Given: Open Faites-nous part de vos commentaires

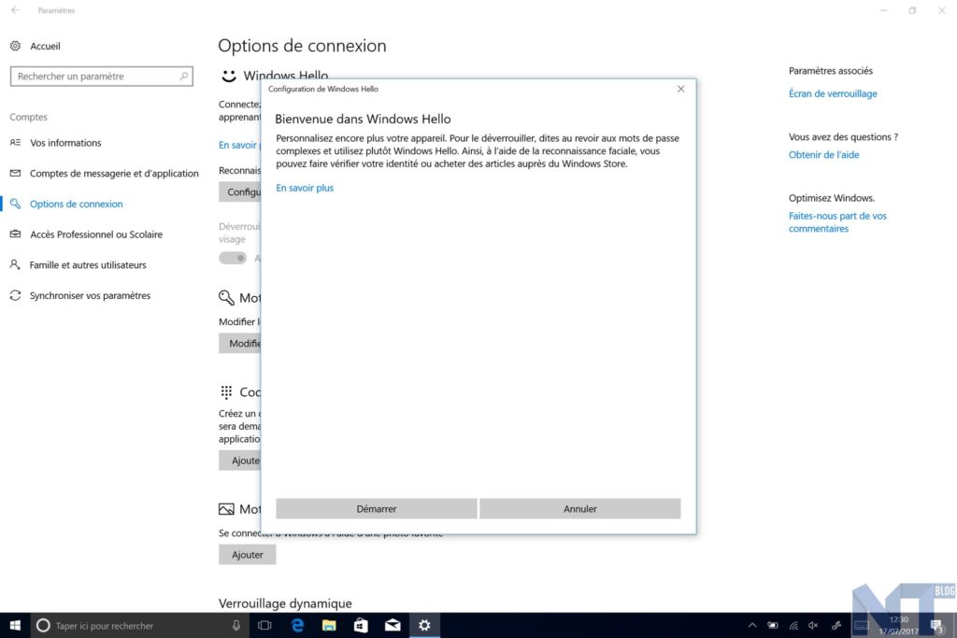Looking at the screenshot, I should [837, 222].
